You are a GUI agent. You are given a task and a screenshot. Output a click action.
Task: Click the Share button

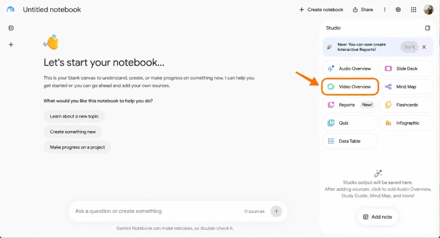[363, 9]
